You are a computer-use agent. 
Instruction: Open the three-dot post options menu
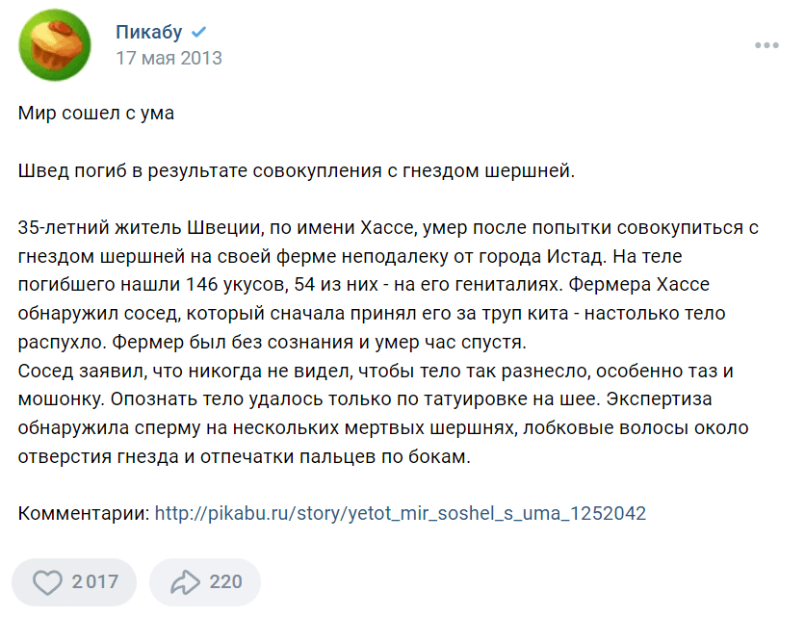click(x=766, y=45)
